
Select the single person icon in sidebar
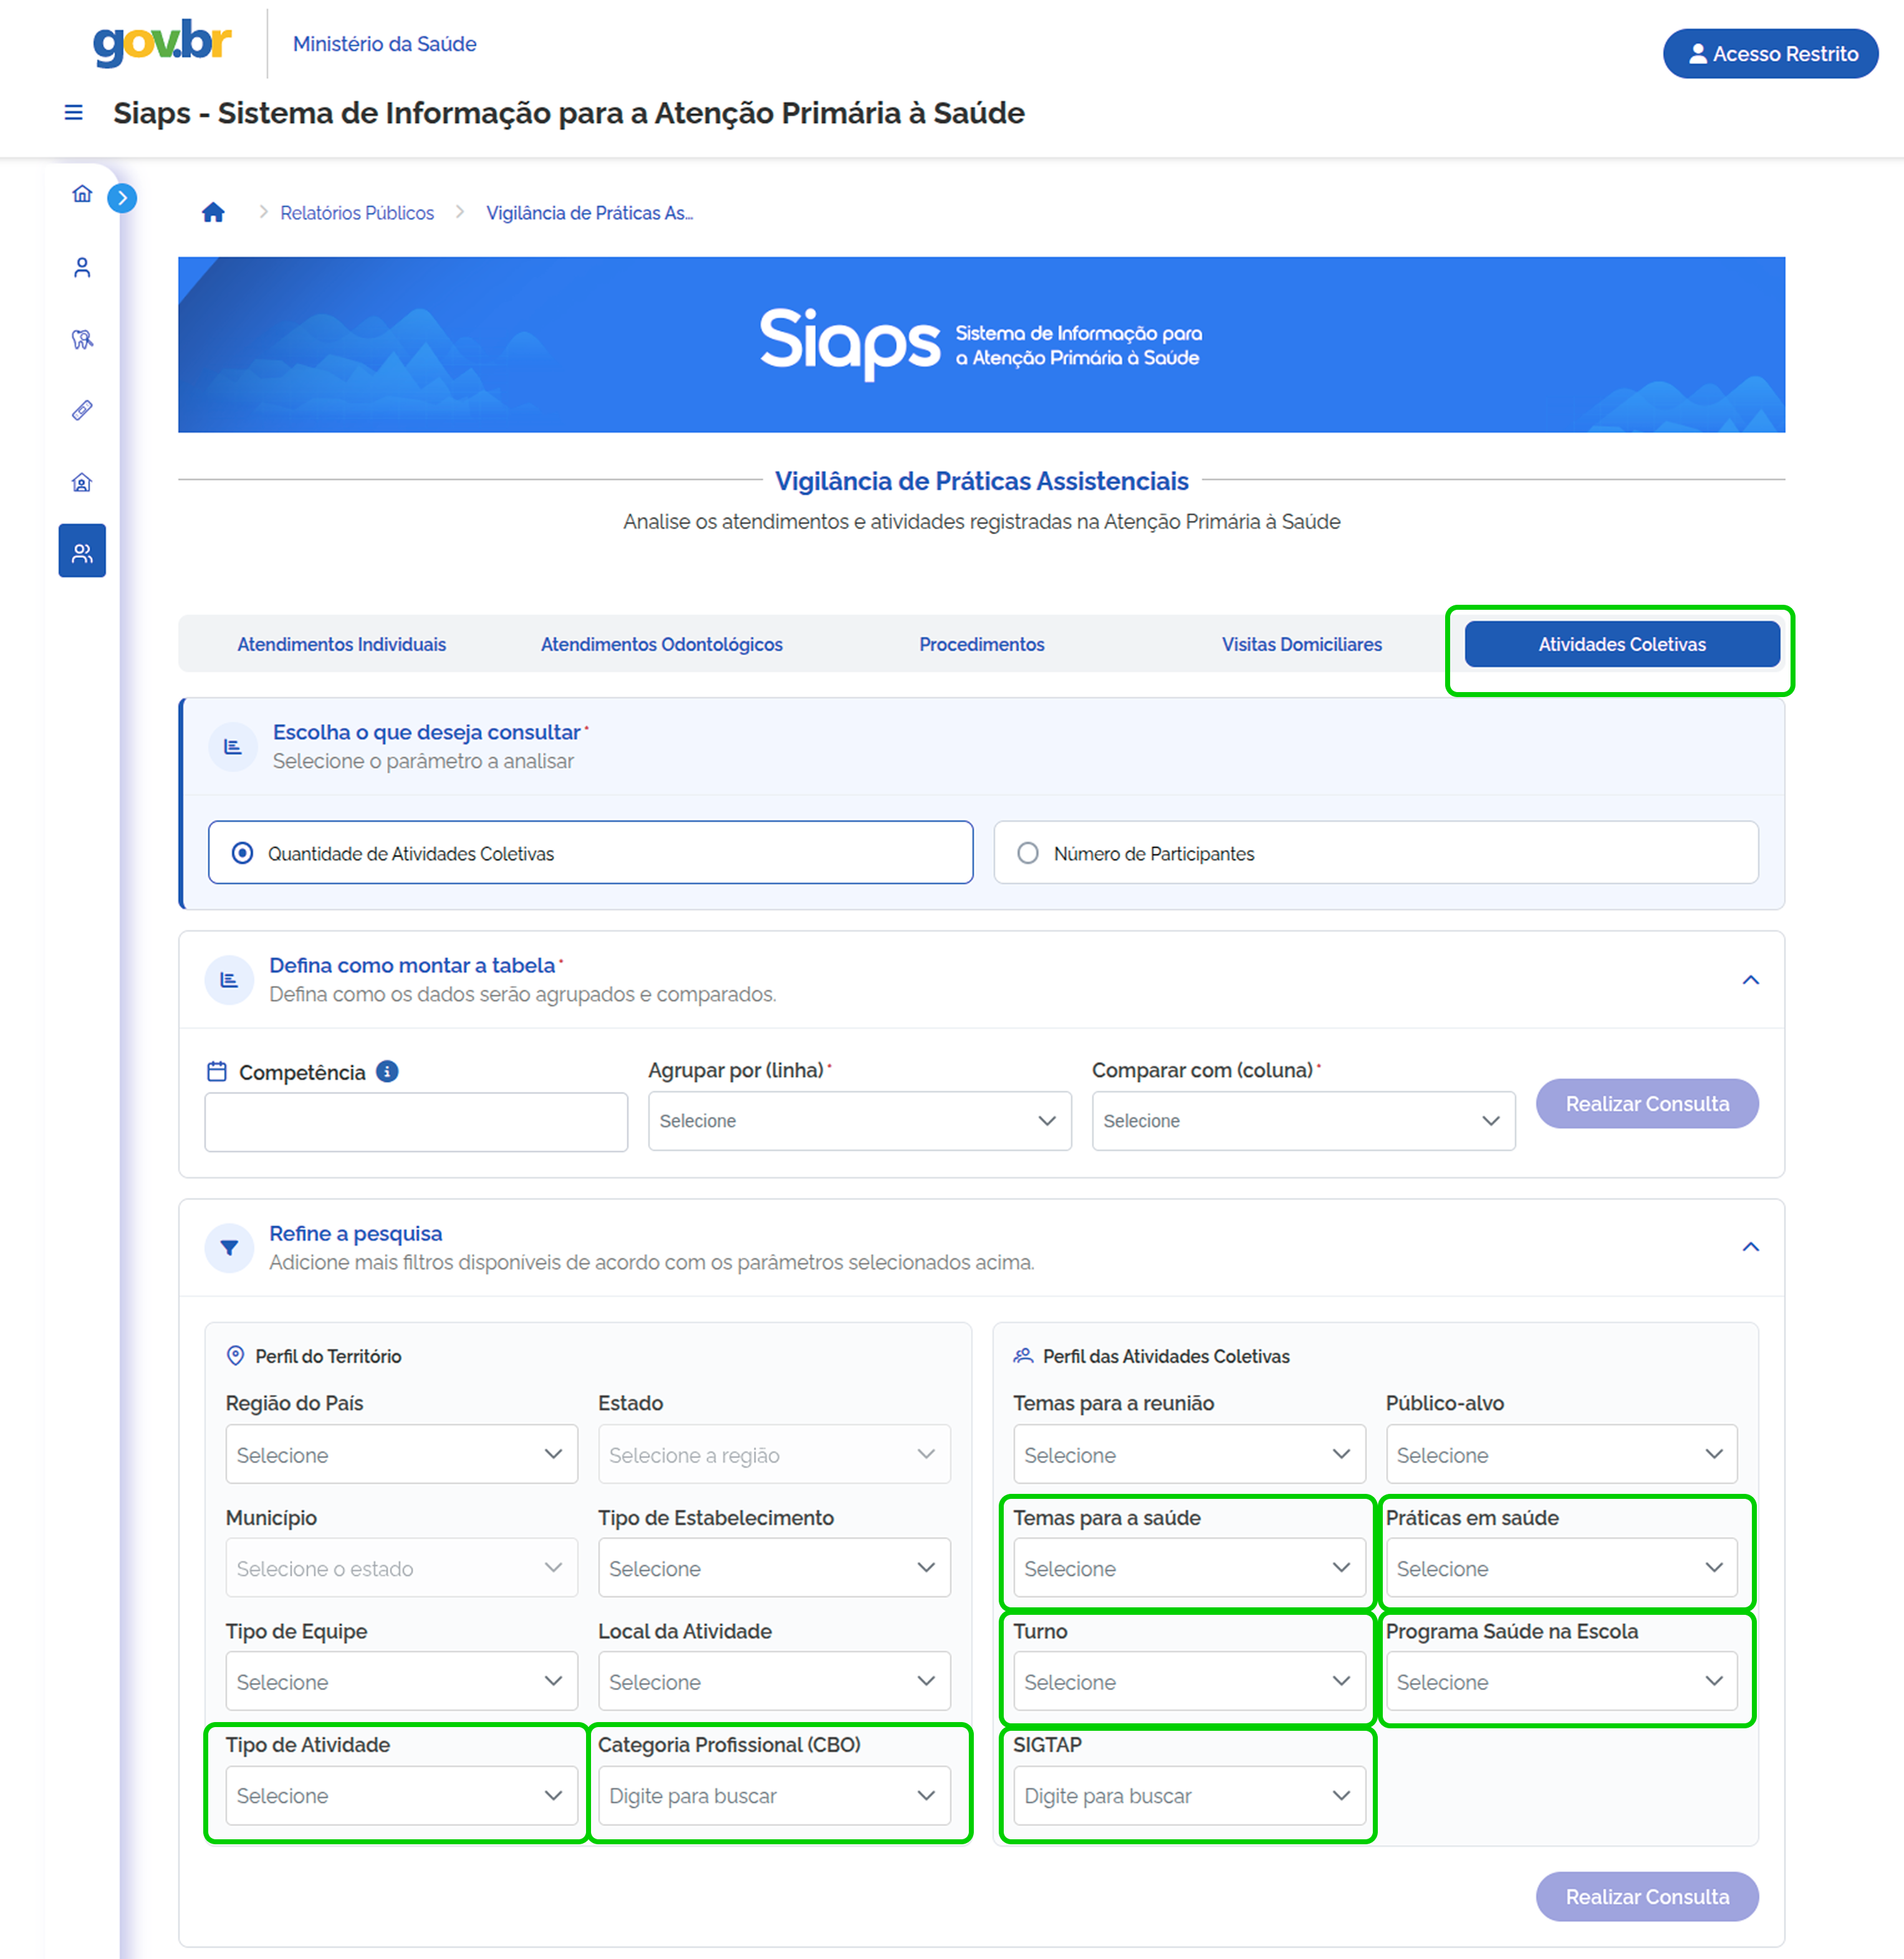[82, 267]
